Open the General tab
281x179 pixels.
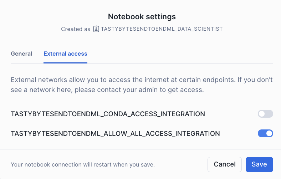point(21,54)
